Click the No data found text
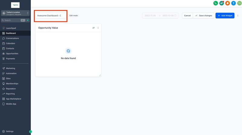Image resolution: width=242 pixels, height=135 pixels. 68,58
